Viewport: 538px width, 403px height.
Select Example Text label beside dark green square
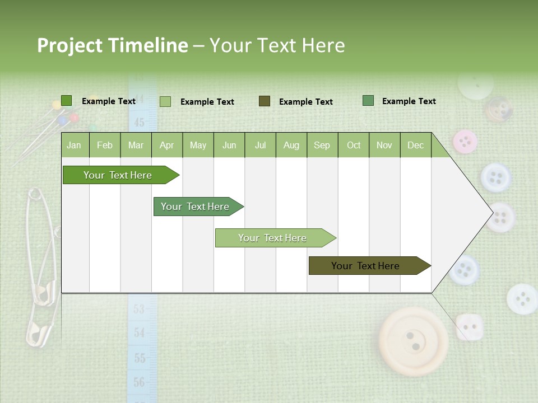tap(109, 101)
